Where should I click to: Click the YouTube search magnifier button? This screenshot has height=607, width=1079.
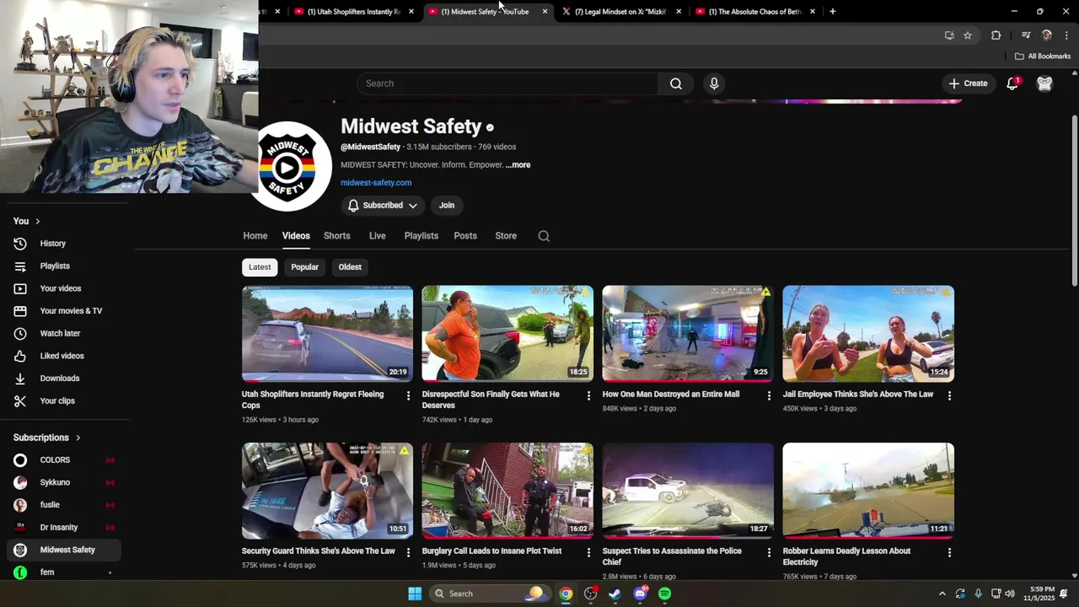676,83
